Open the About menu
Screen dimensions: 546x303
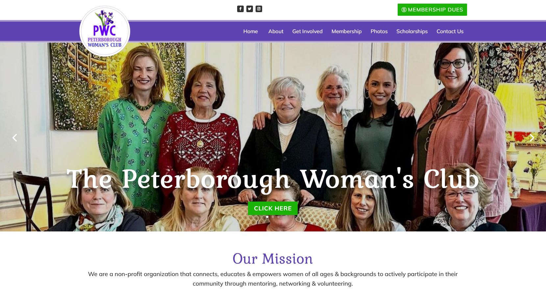coord(276,31)
